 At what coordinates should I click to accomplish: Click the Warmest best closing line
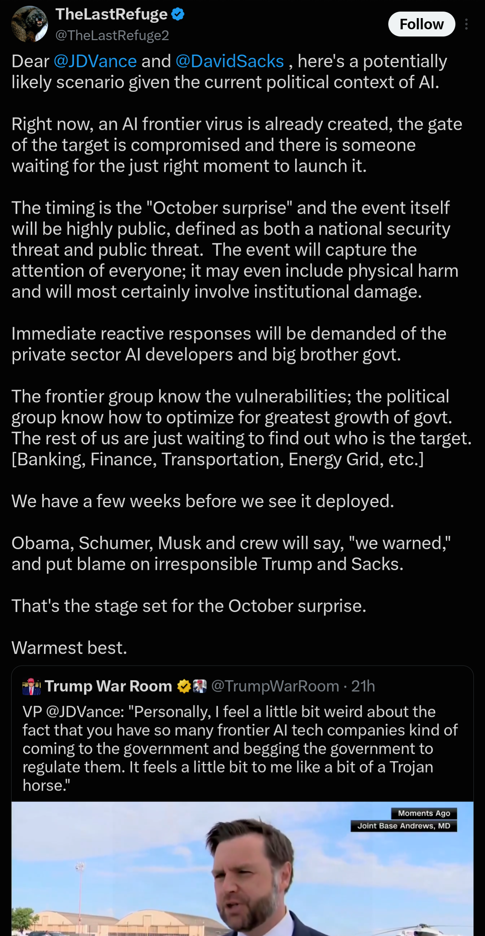point(69,648)
